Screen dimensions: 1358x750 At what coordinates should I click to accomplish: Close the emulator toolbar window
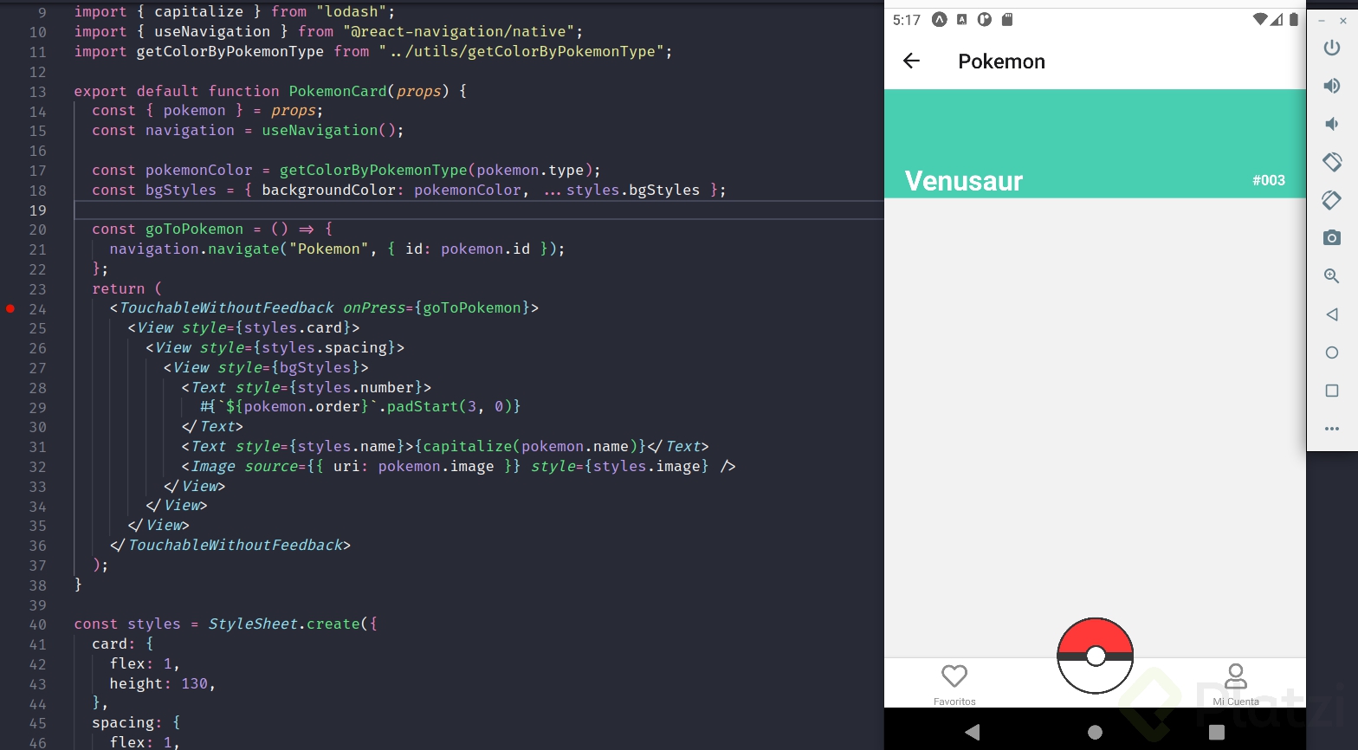1343,21
